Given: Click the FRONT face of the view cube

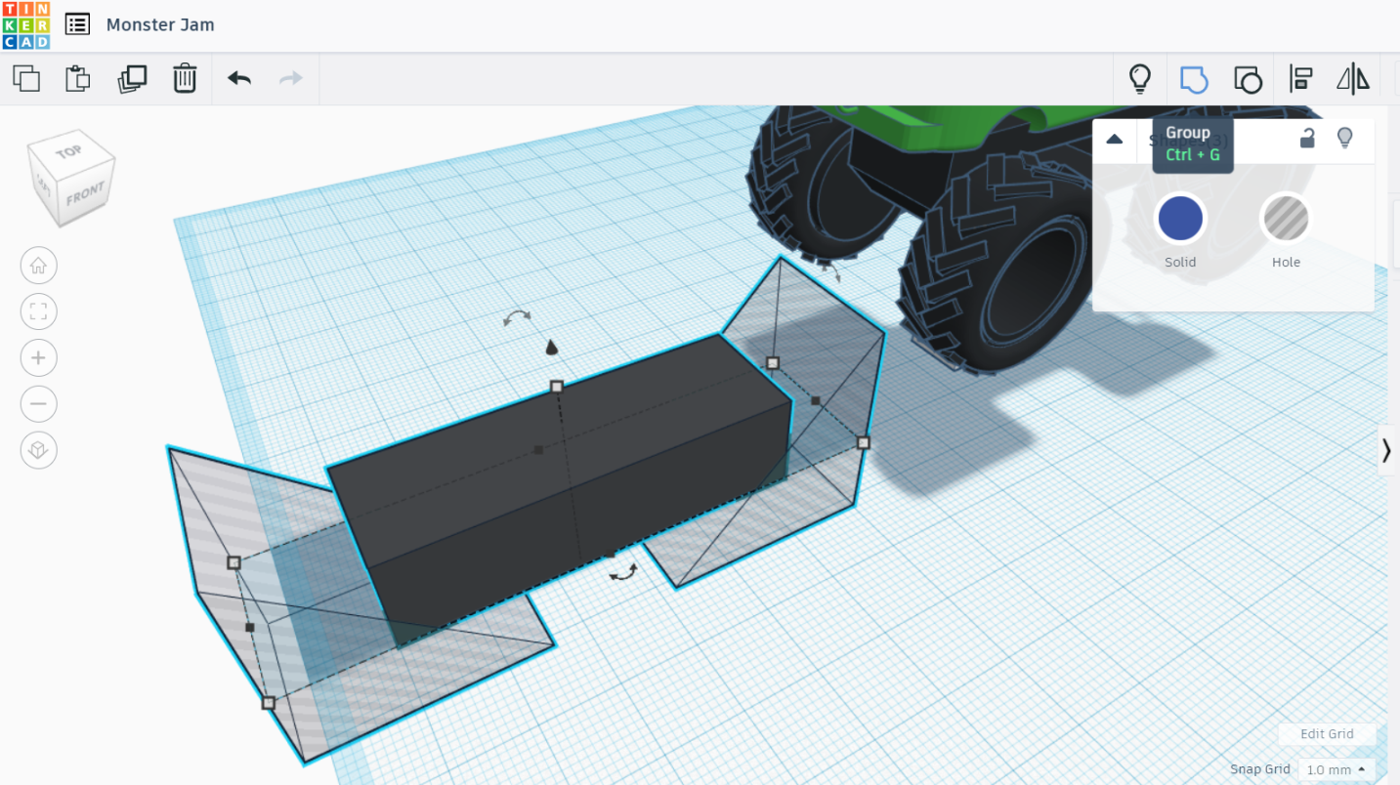Looking at the screenshot, I should (x=86, y=195).
